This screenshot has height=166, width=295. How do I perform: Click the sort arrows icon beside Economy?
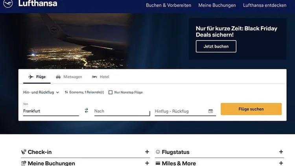click(66, 92)
